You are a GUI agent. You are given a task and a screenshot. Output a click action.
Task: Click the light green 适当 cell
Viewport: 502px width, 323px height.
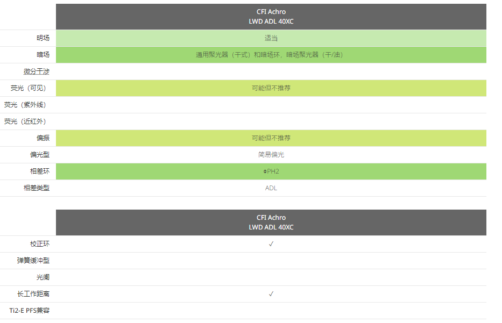[x=271, y=38]
